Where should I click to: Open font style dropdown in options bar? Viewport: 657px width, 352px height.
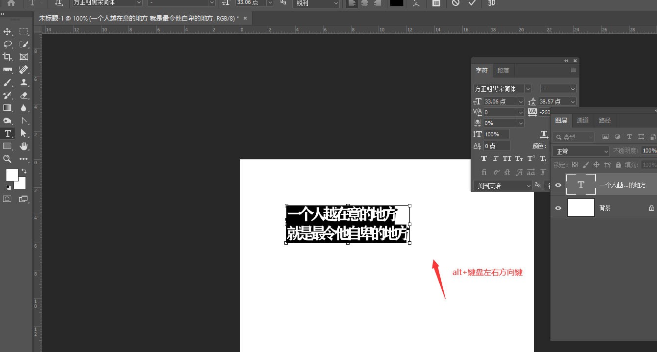tap(211, 3)
